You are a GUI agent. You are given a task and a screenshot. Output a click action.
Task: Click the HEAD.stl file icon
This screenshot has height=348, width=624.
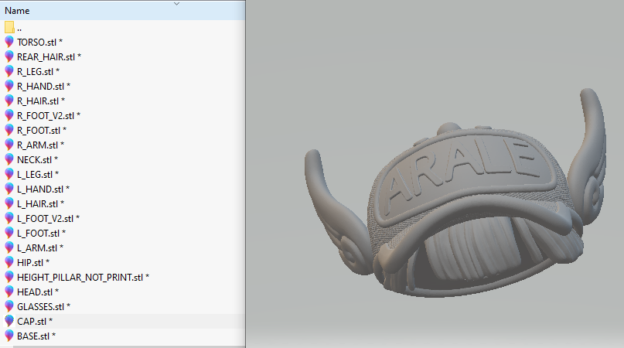(x=9, y=292)
